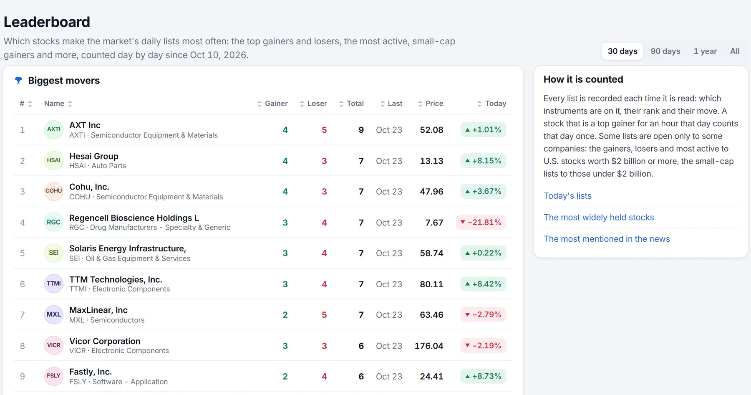
Task: Click the SEI ticker logo badge
Action: click(x=53, y=253)
